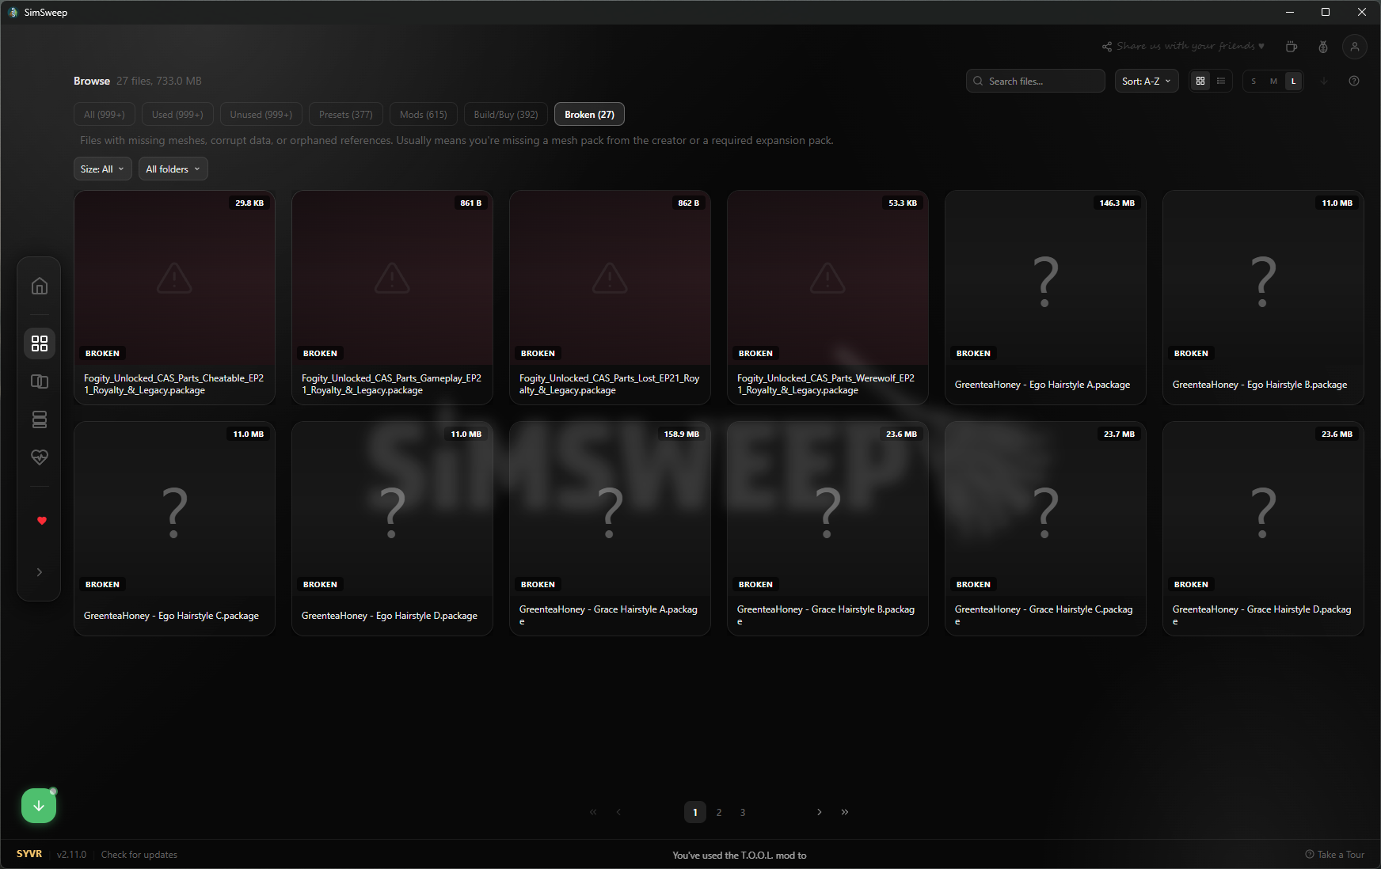Click the help question mark icon

(x=1354, y=81)
